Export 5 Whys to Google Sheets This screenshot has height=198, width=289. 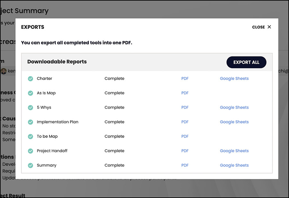click(x=234, y=107)
